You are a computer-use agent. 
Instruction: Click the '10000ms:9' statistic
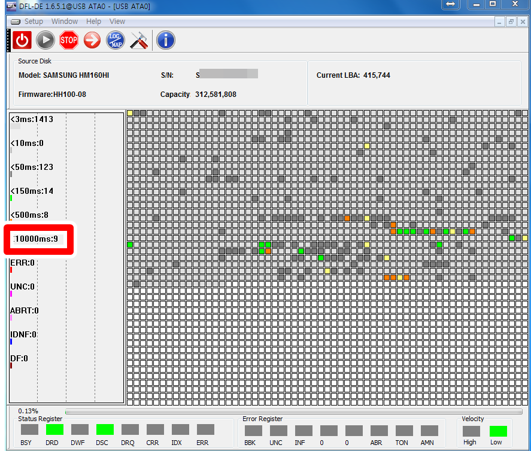pyautogui.click(x=36, y=239)
